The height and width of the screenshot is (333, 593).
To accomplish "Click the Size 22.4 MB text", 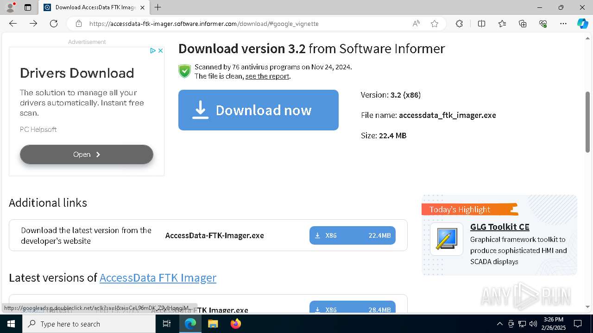I will tap(384, 136).
